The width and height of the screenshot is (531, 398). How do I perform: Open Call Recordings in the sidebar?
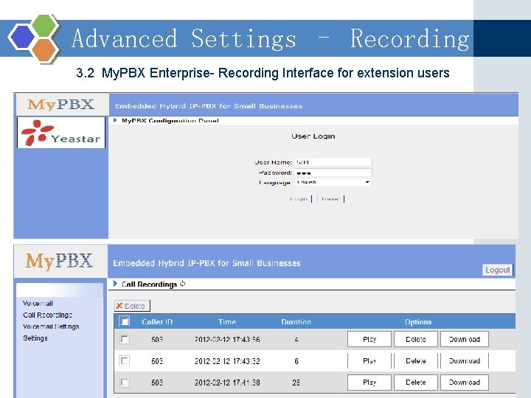(x=47, y=315)
